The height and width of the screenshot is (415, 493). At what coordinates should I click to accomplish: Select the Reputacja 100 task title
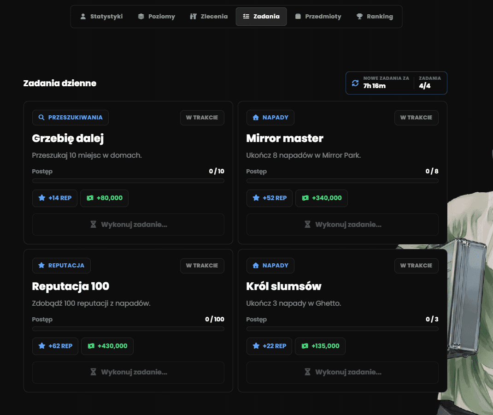[x=71, y=286]
